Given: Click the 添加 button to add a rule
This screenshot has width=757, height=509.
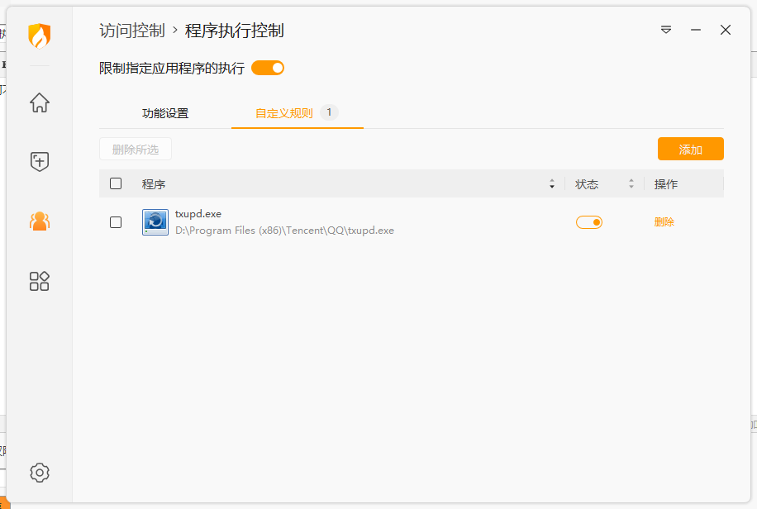Looking at the screenshot, I should point(690,149).
